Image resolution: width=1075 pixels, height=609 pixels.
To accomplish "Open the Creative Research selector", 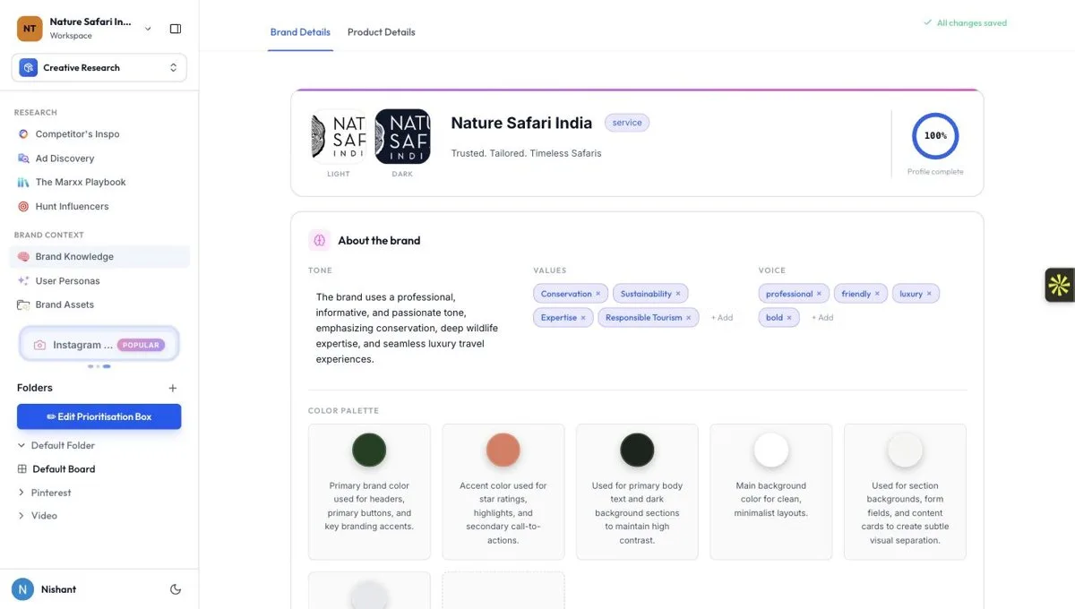I will pyautogui.click(x=99, y=68).
